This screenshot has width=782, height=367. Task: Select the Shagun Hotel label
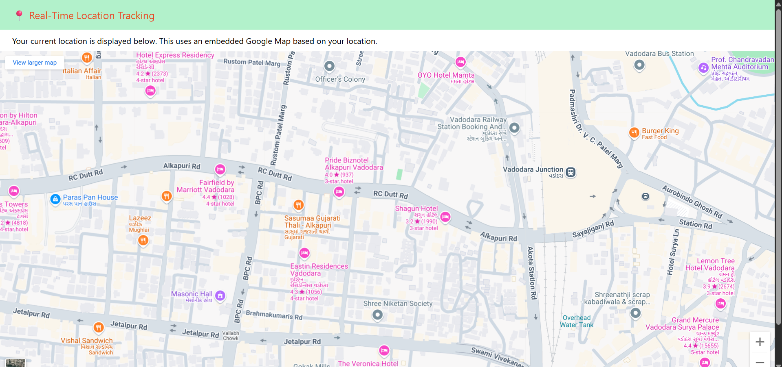click(416, 208)
